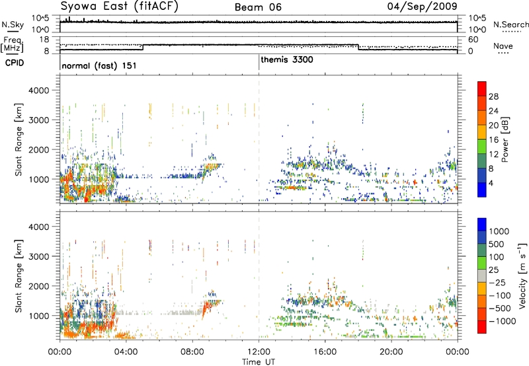
Task: Click the 'N.Search' legend label
Action: click(x=510, y=24)
